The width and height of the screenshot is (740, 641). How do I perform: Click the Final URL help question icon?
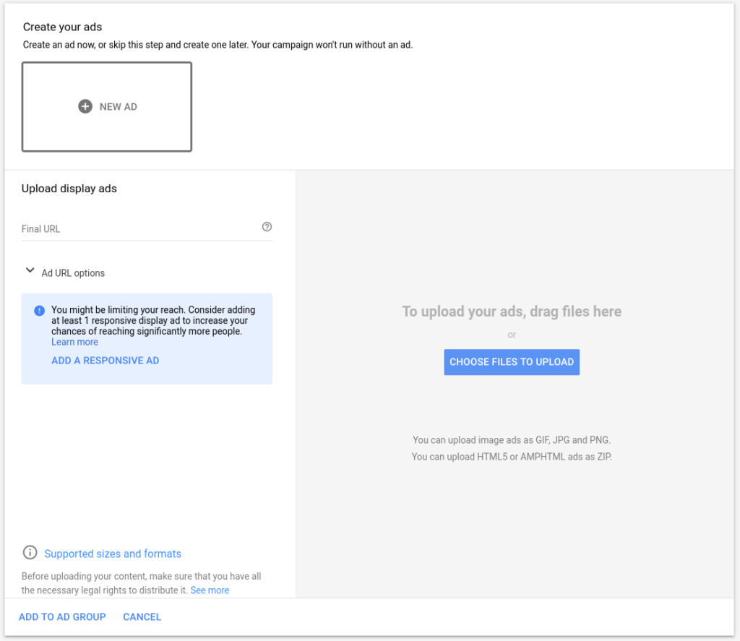tap(267, 227)
